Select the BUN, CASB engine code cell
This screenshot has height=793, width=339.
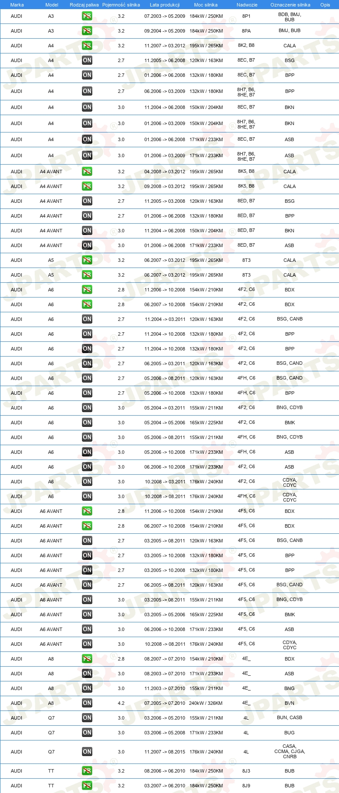click(290, 717)
